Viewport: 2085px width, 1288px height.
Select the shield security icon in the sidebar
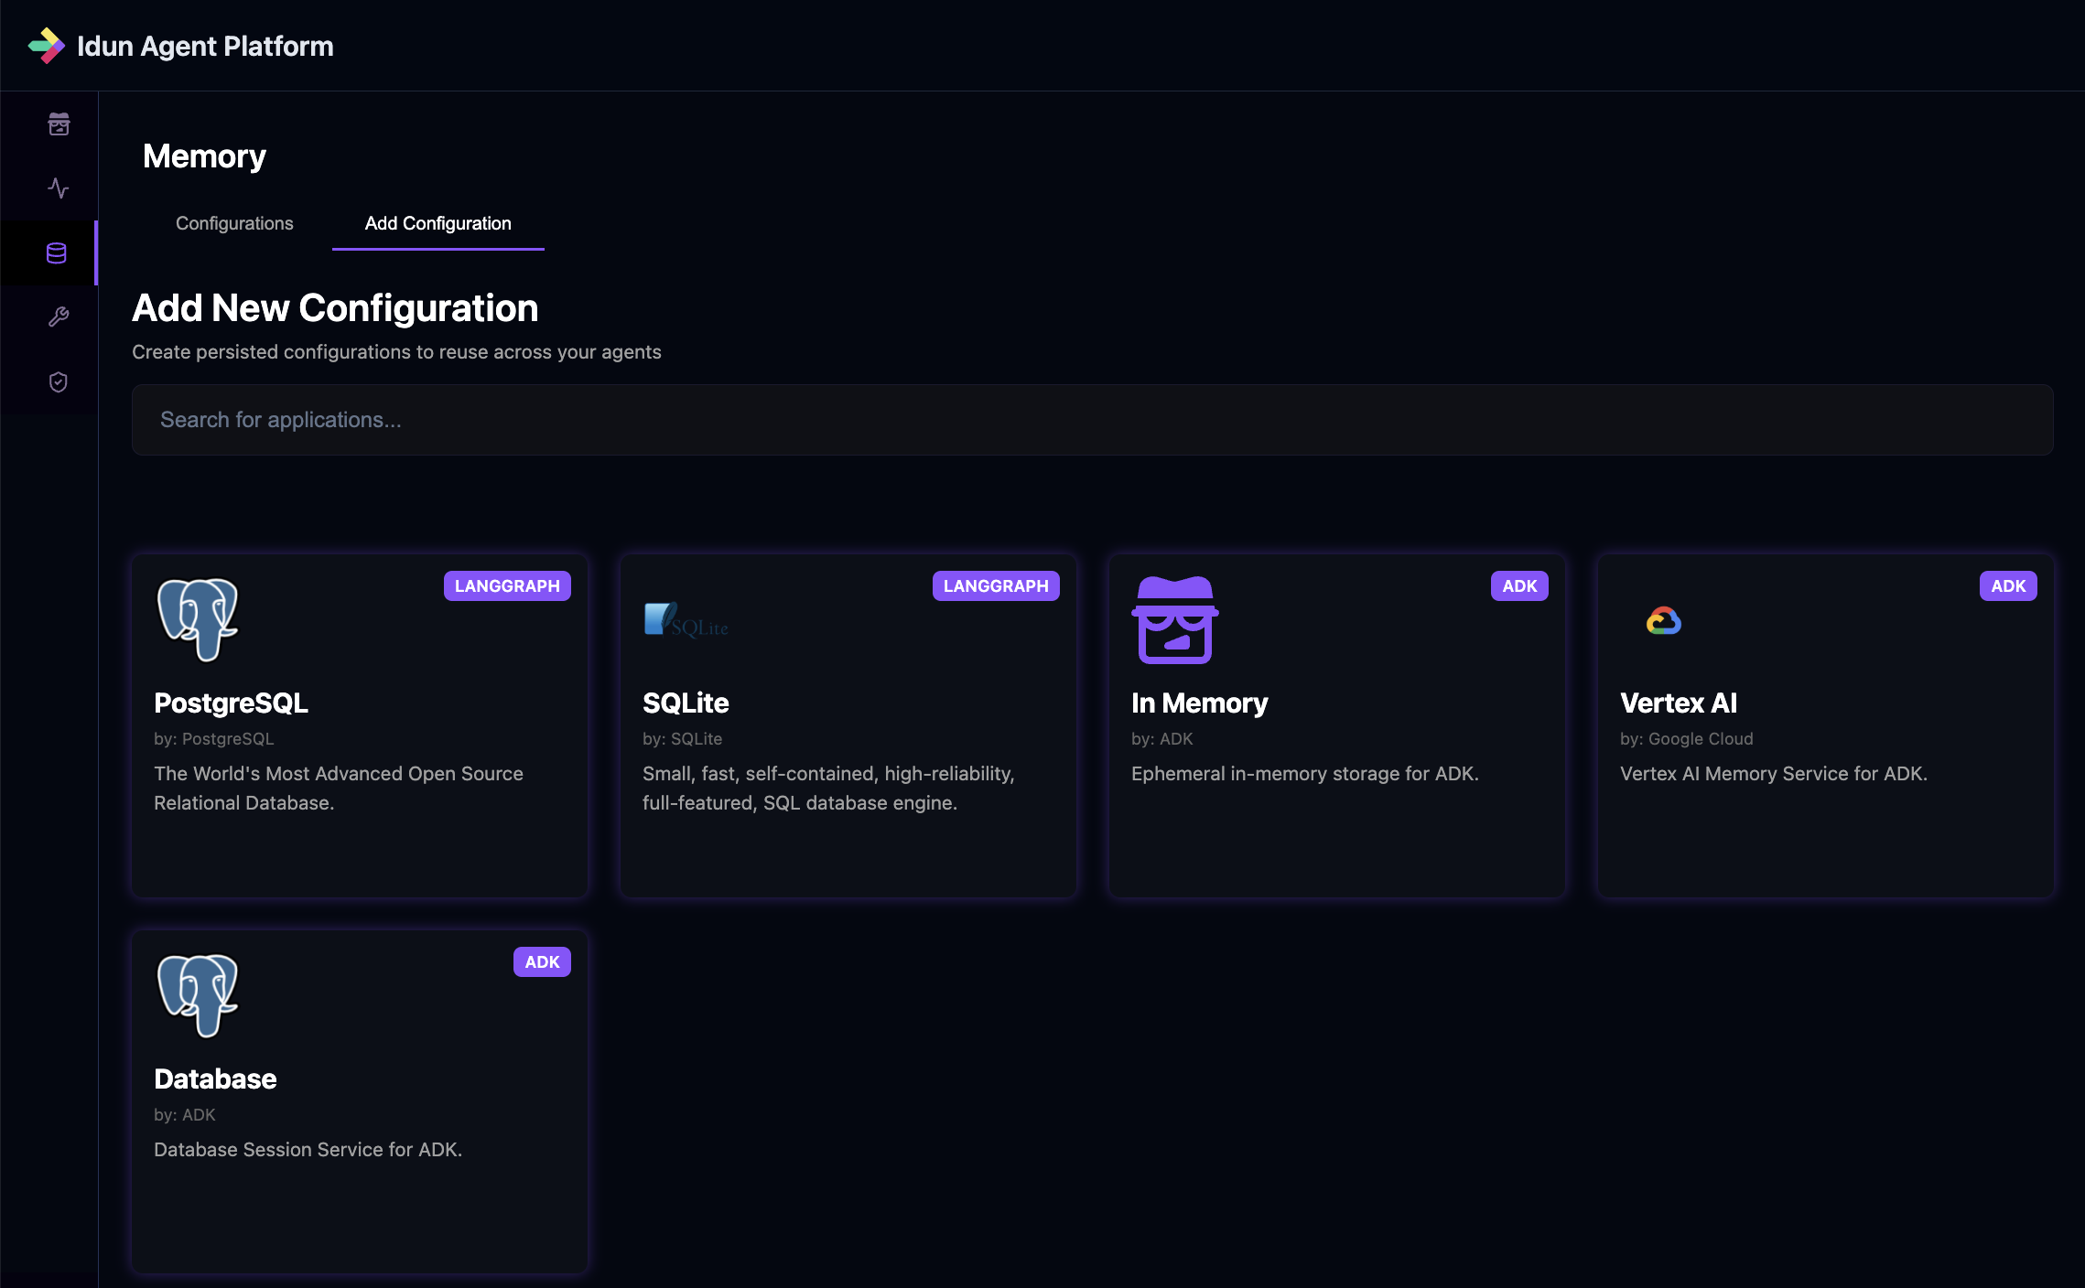coord(58,382)
